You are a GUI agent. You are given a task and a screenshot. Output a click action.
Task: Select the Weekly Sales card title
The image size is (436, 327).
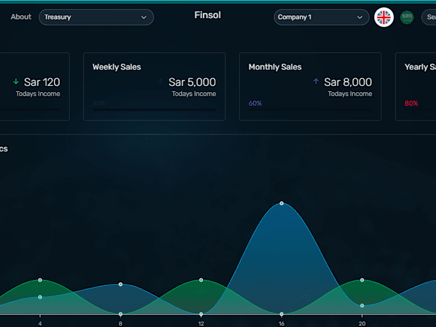[116, 67]
